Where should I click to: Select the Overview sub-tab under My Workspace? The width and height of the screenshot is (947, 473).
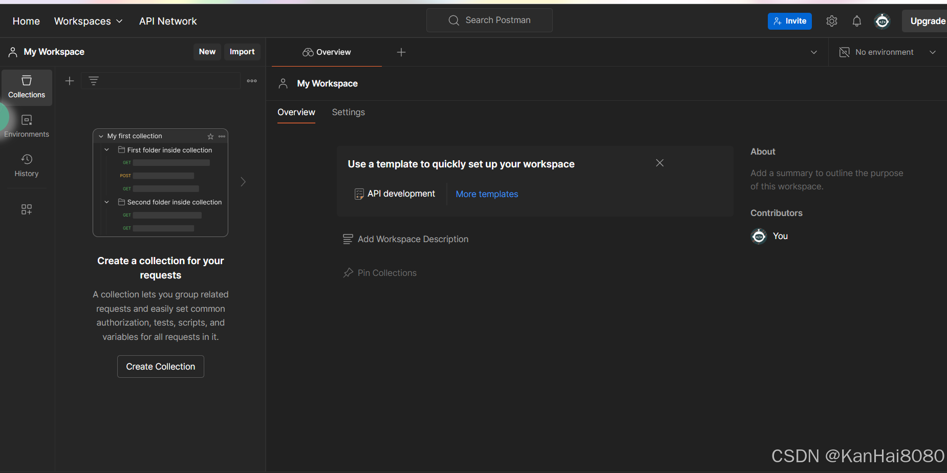click(x=296, y=112)
